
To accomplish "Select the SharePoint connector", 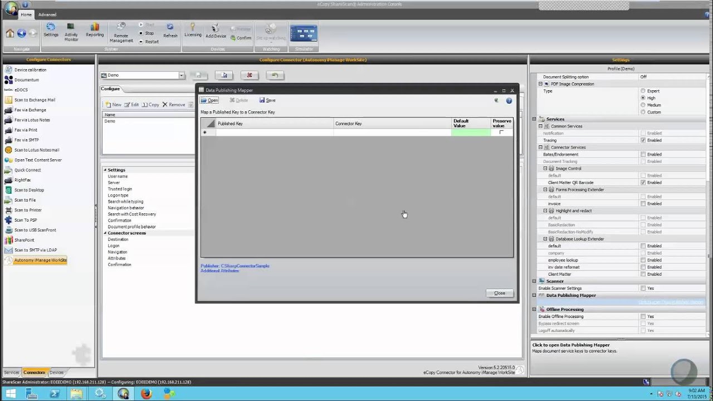I will pos(24,240).
